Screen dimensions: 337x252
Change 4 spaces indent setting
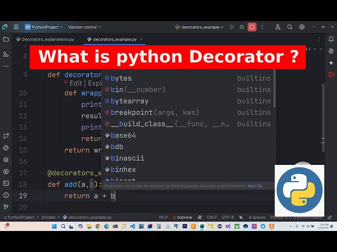click(257, 217)
